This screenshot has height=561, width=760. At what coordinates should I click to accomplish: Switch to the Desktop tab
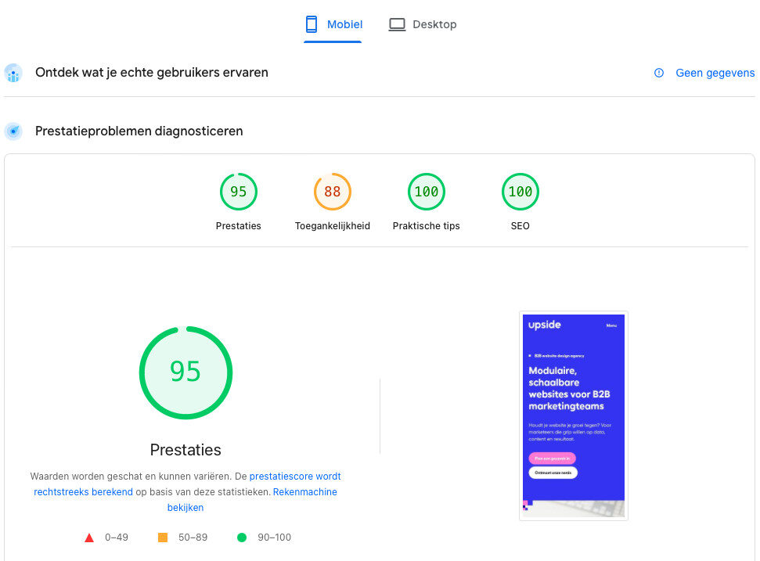[422, 23]
